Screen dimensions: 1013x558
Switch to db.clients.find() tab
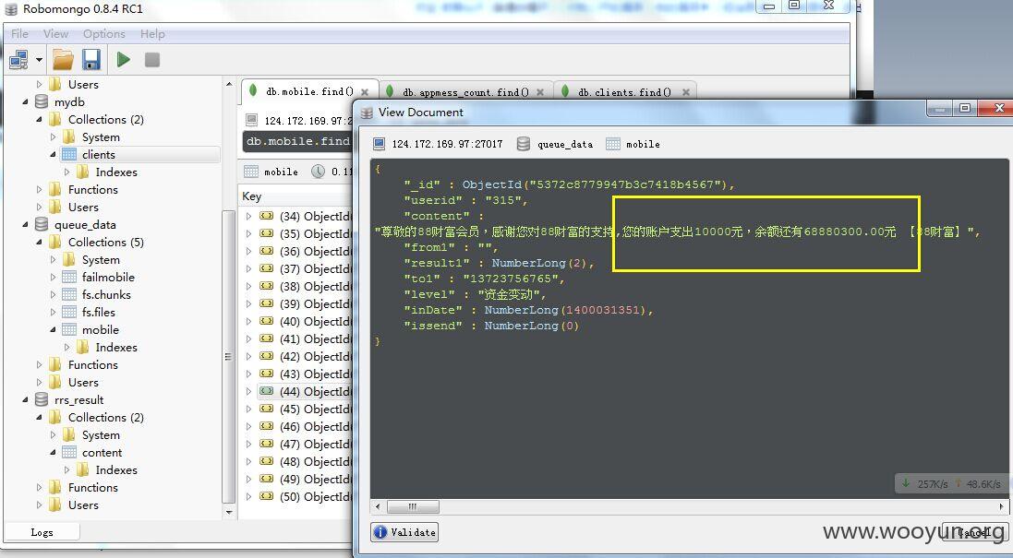click(625, 92)
